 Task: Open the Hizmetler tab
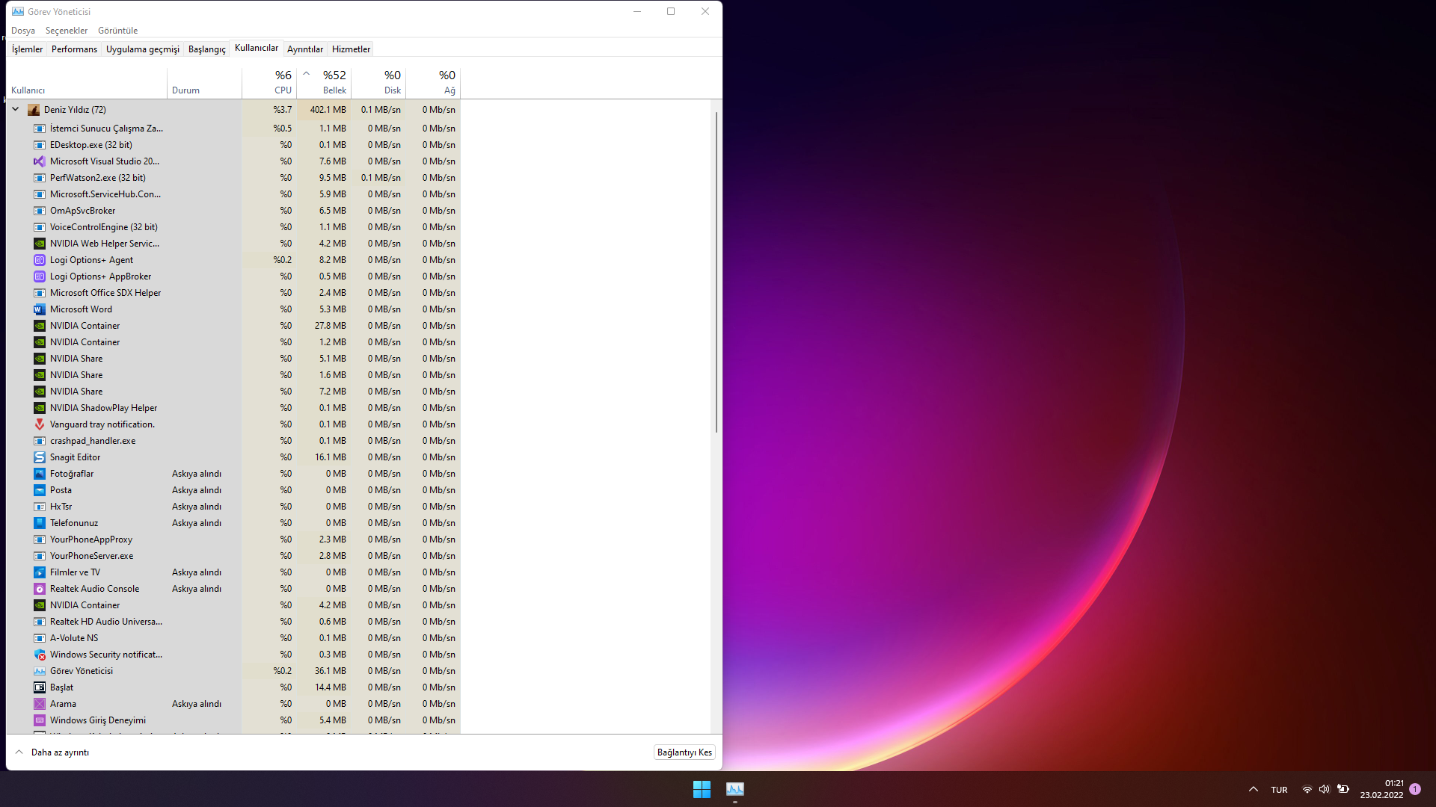click(351, 49)
